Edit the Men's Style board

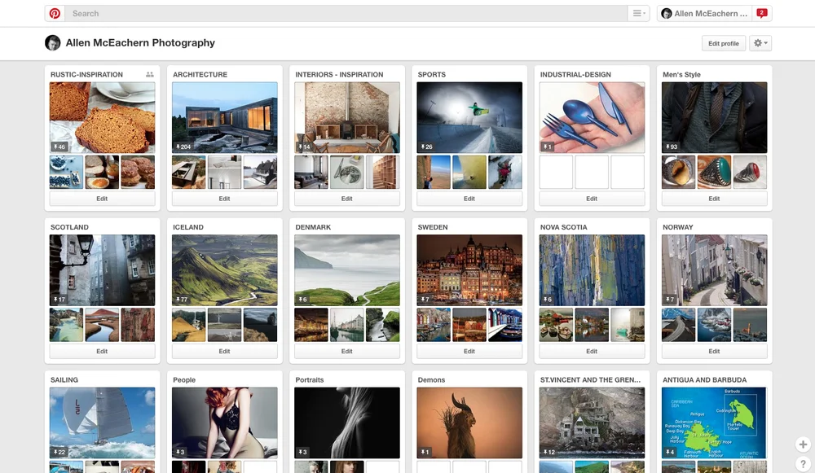coord(714,199)
